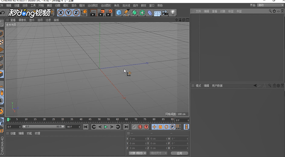
Task: Open the 渲染 main menu
Action: (x=74, y=5)
